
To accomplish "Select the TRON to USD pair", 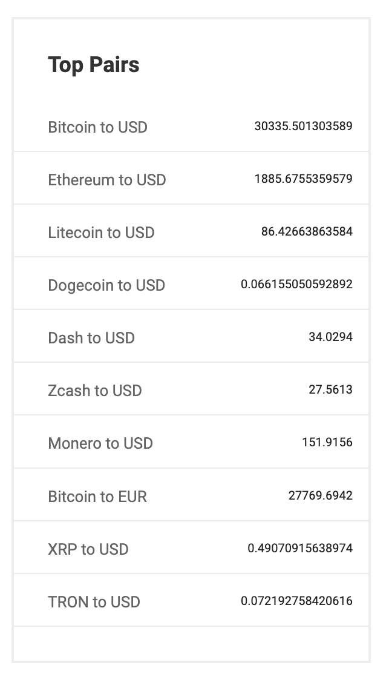I will tap(94, 602).
